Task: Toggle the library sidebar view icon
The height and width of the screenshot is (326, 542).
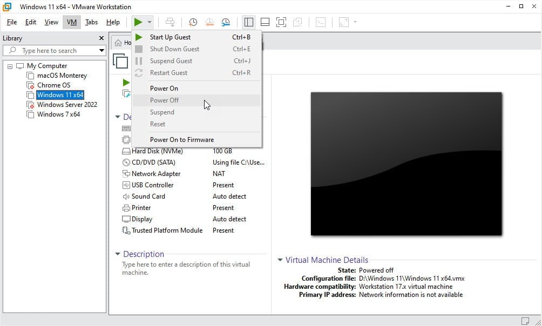Action: 248,22
